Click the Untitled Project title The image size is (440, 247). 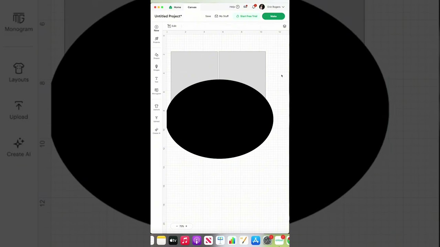click(x=168, y=16)
